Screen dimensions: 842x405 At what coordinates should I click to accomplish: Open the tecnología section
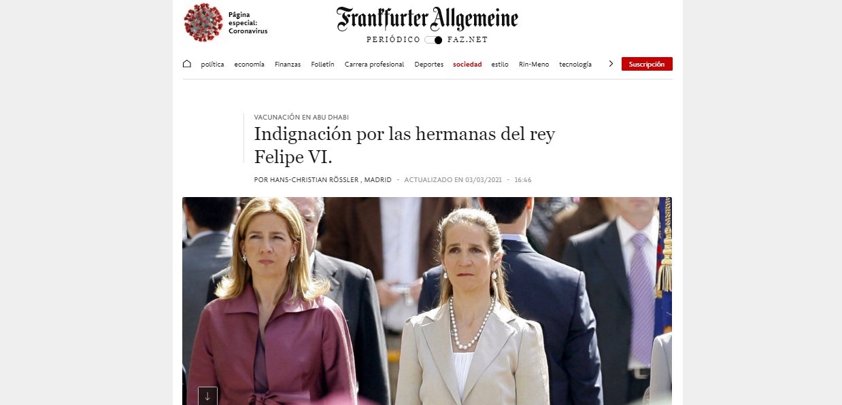[x=575, y=65]
